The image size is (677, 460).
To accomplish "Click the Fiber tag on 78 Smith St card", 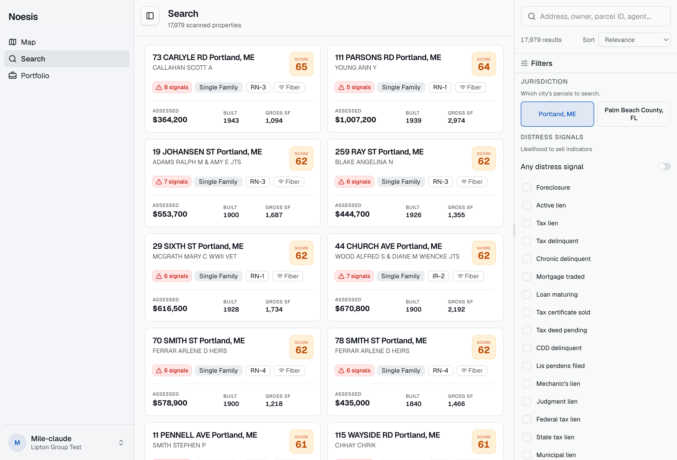I will [472, 370].
